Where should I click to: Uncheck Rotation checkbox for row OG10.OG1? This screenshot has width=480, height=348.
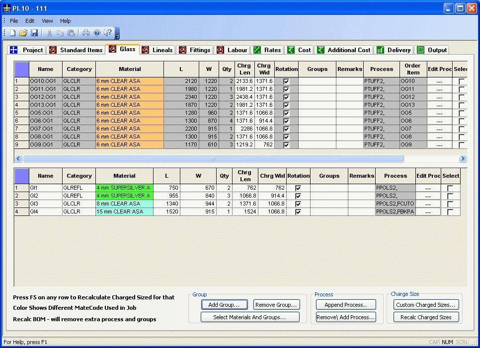[x=286, y=81]
